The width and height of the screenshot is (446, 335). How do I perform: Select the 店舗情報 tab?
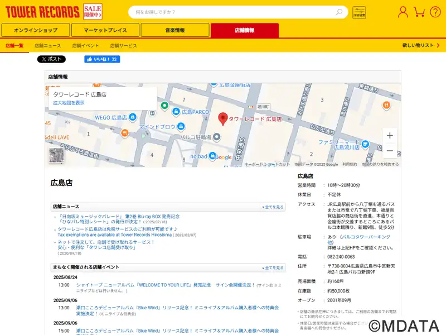[245, 30]
